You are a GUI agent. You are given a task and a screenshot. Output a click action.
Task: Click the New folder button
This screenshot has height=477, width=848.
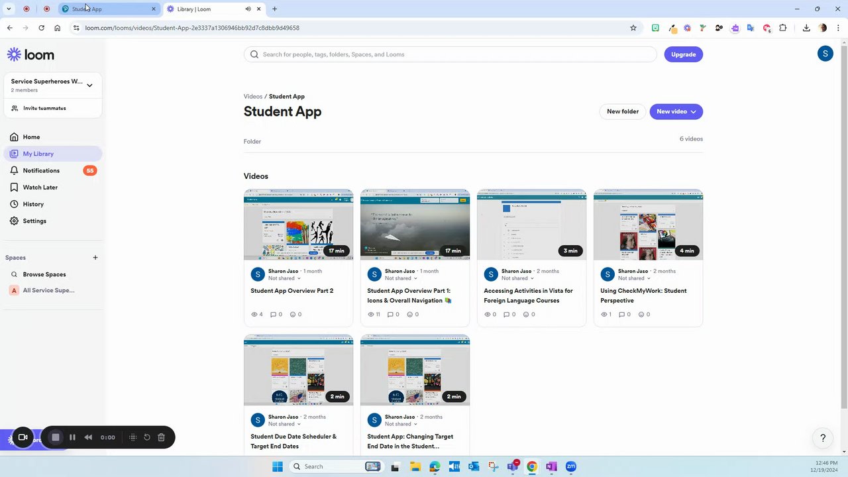click(x=623, y=111)
